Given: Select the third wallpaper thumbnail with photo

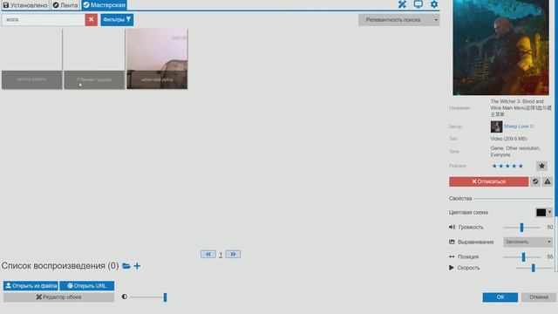Looking at the screenshot, I should [x=157, y=59].
